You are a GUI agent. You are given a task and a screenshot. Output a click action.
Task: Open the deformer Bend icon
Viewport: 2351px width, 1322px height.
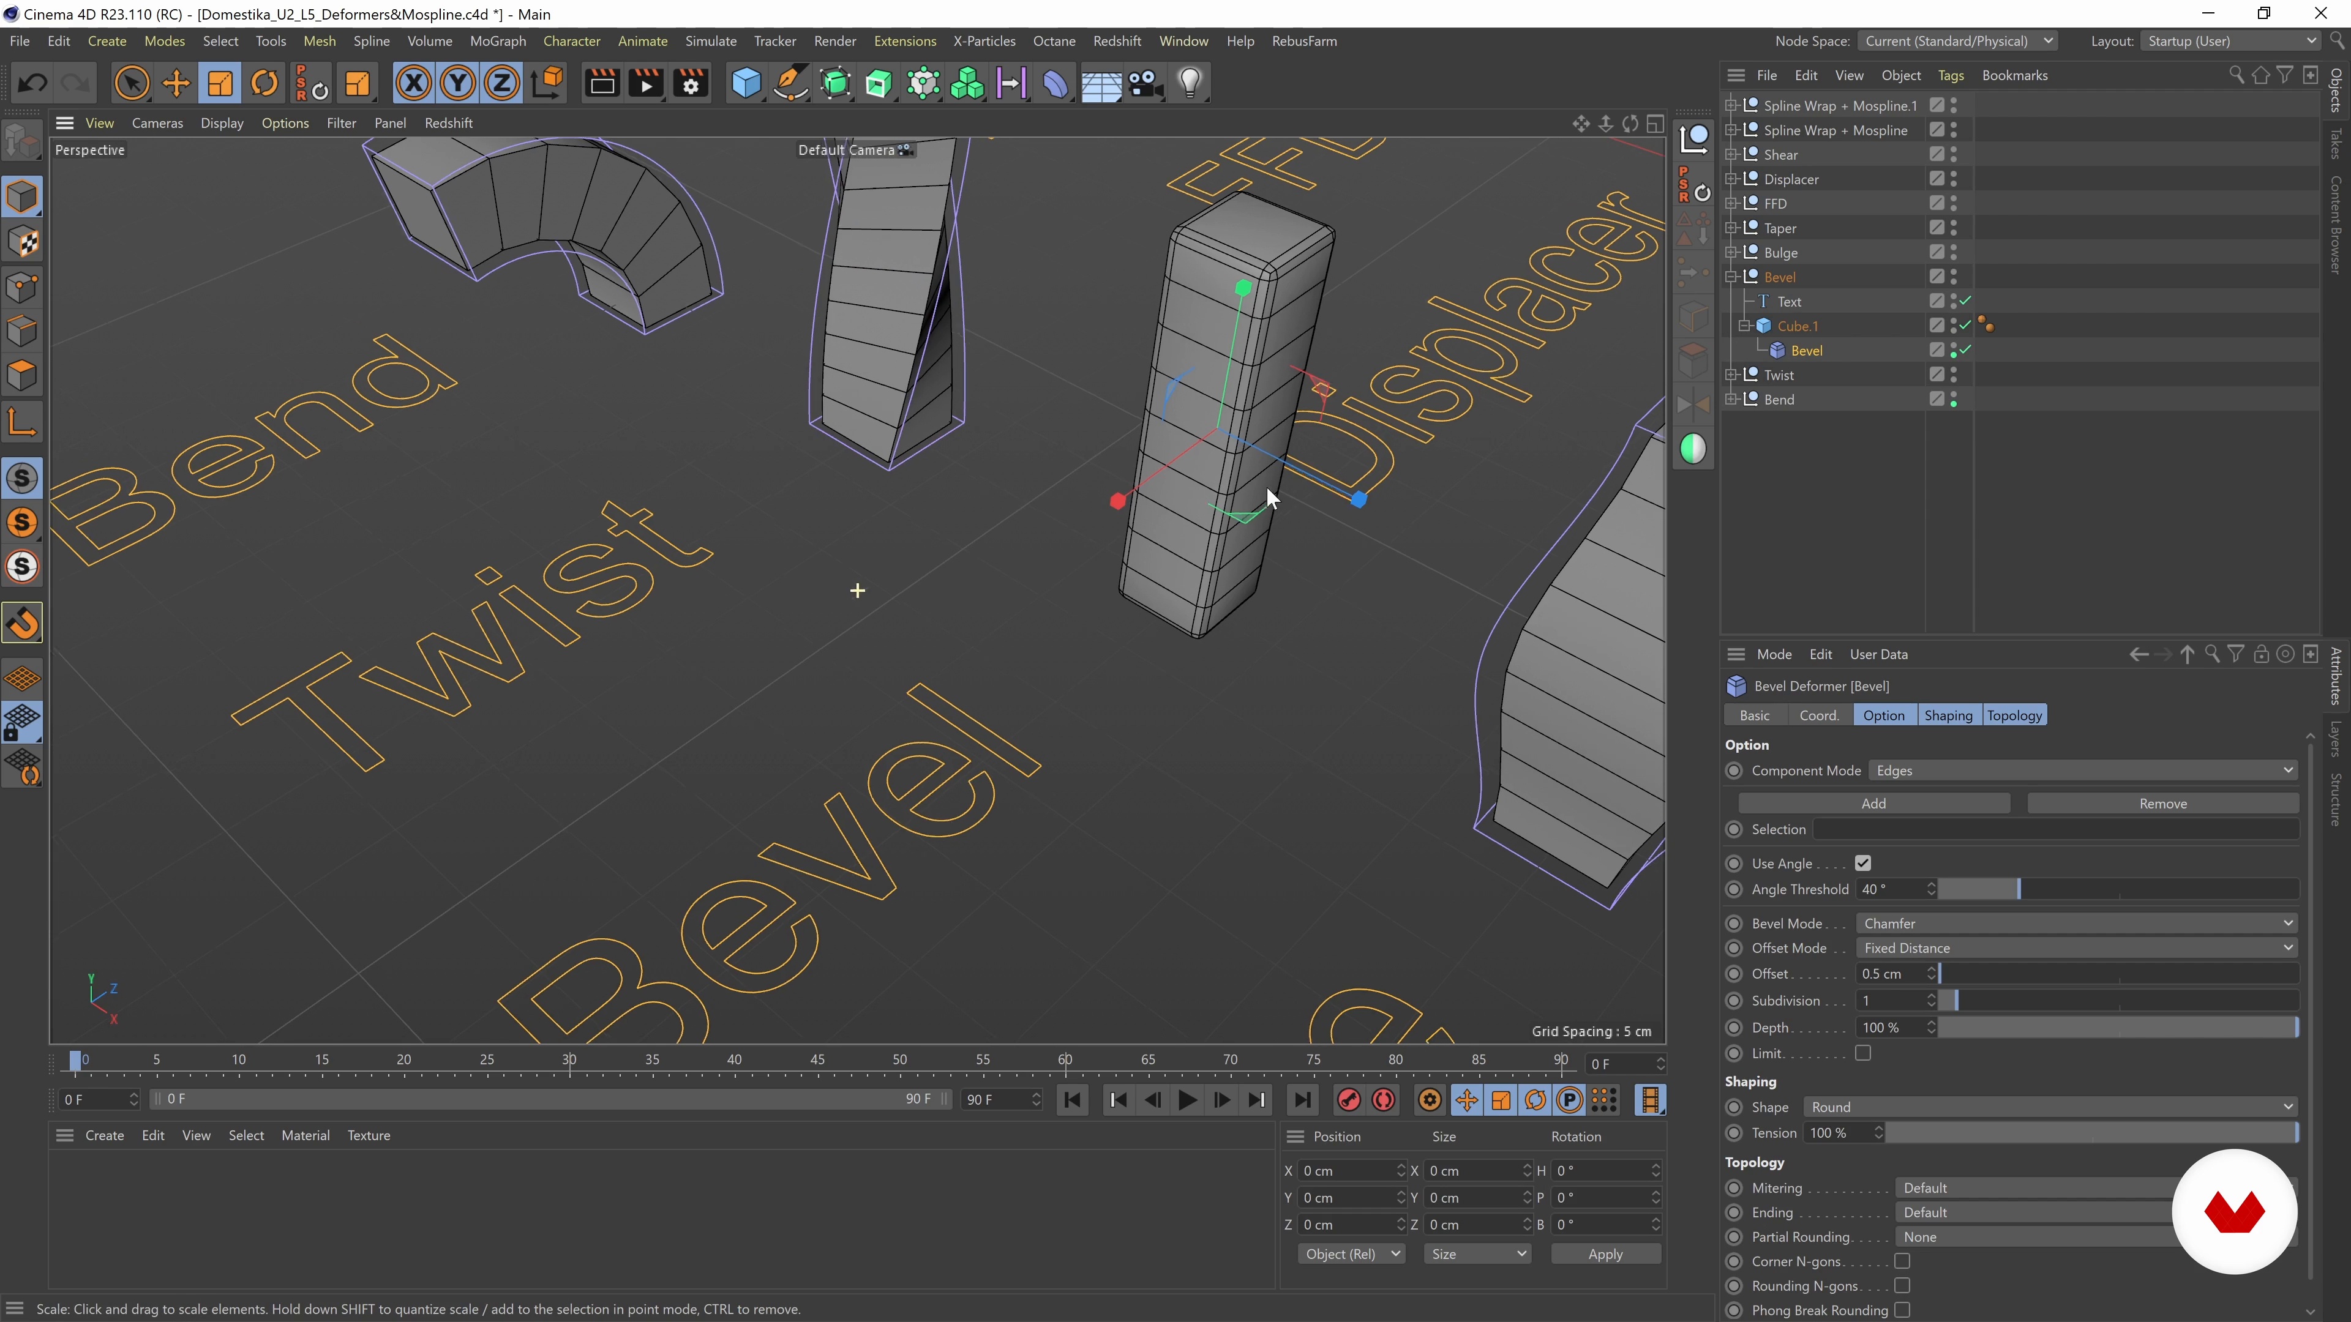(x=1055, y=84)
